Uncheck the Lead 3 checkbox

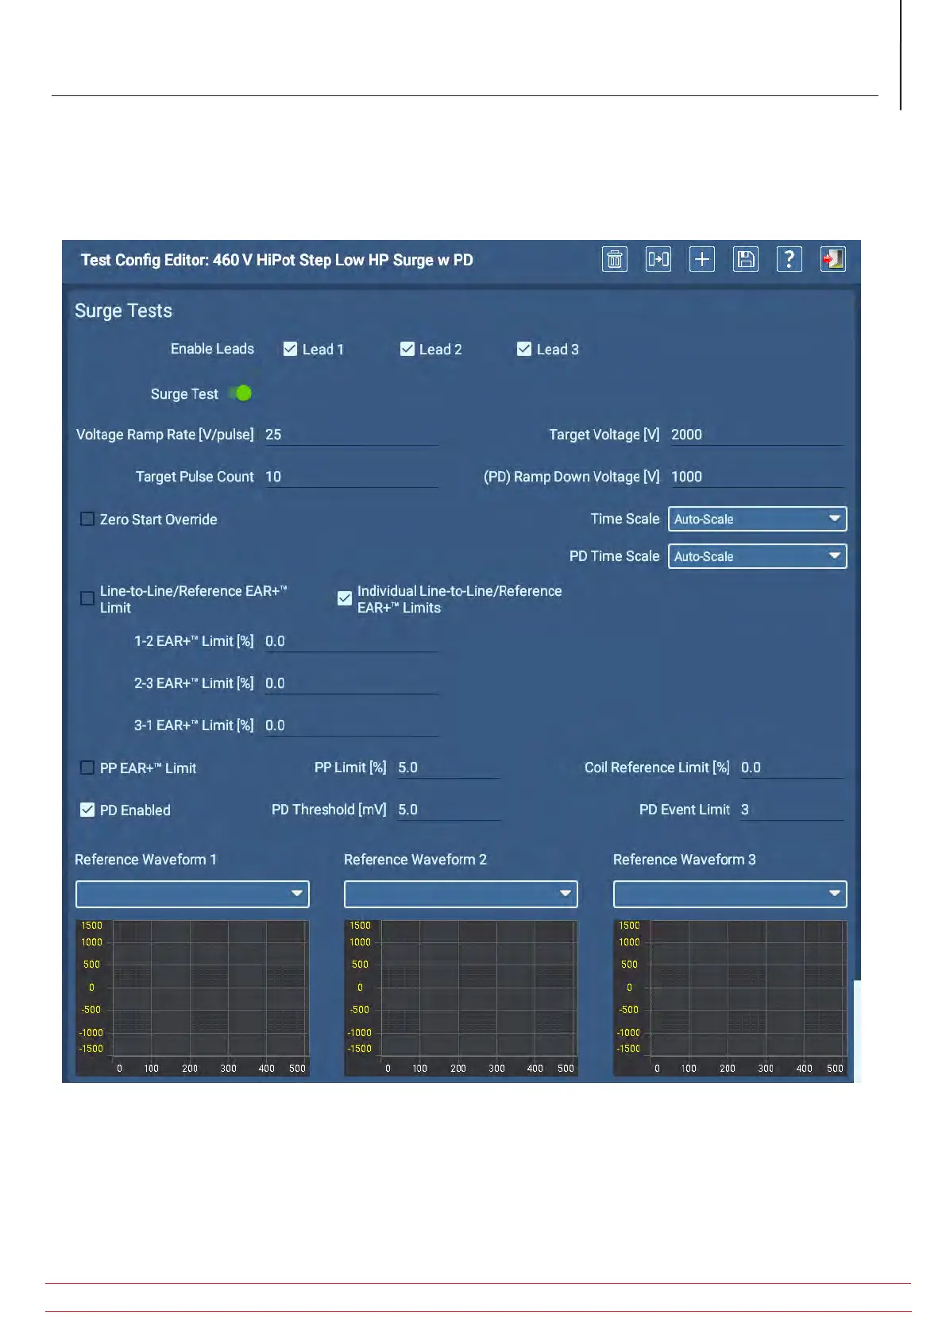[x=524, y=349]
